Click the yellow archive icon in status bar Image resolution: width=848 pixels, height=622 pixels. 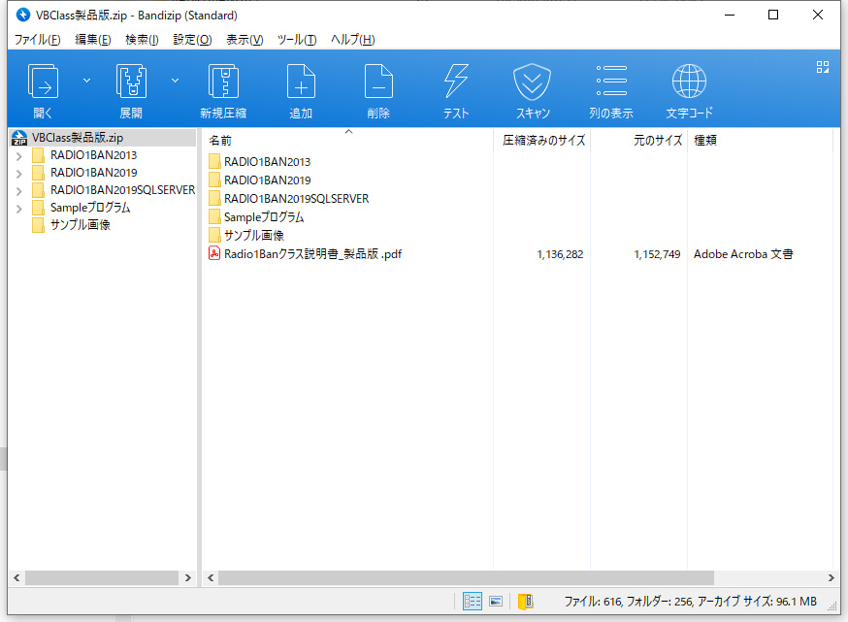526,602
